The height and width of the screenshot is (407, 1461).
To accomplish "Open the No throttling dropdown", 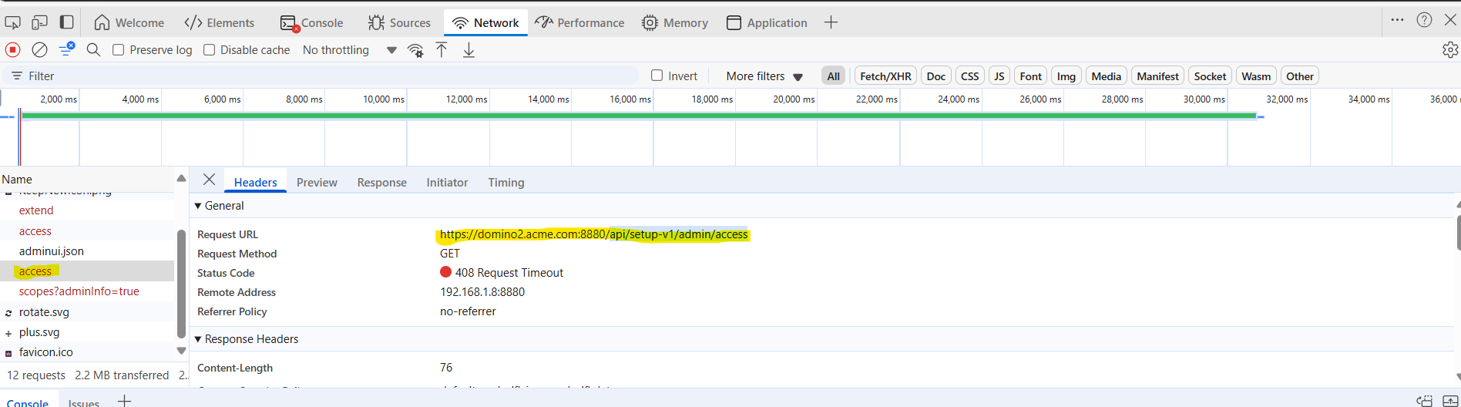I will coord(349,50).
